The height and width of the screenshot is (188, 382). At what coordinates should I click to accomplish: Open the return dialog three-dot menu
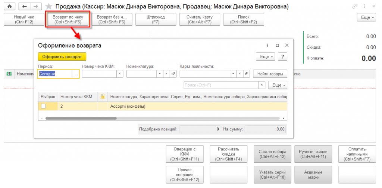(267, 45)
